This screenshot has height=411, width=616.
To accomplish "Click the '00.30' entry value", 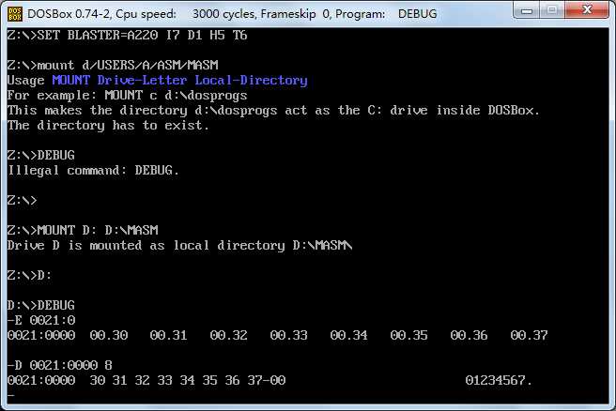I will pyautogui.click(x=109, y=335).
